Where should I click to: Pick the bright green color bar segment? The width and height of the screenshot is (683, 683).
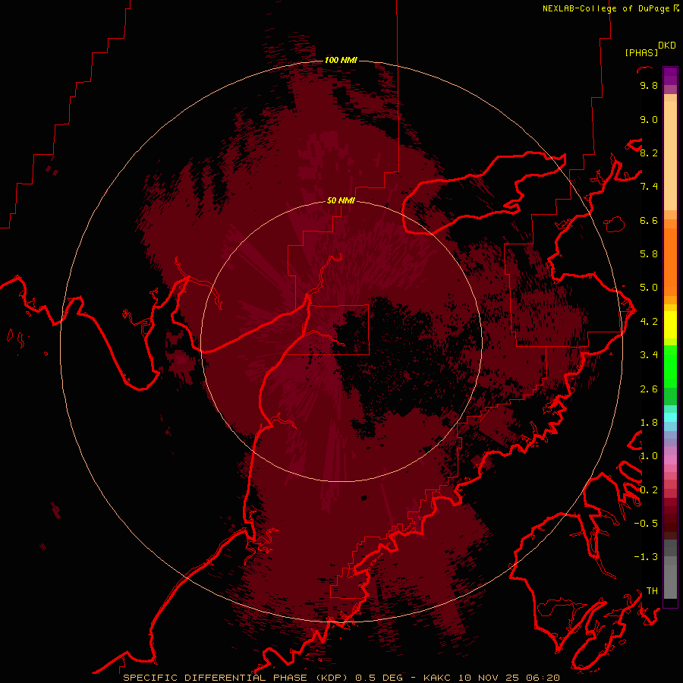pyautogui.click(x=670, y=366)
